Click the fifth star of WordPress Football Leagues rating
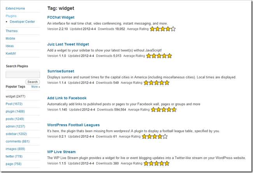The width and height of the screenshot is (253, 173). click(165, 137)
